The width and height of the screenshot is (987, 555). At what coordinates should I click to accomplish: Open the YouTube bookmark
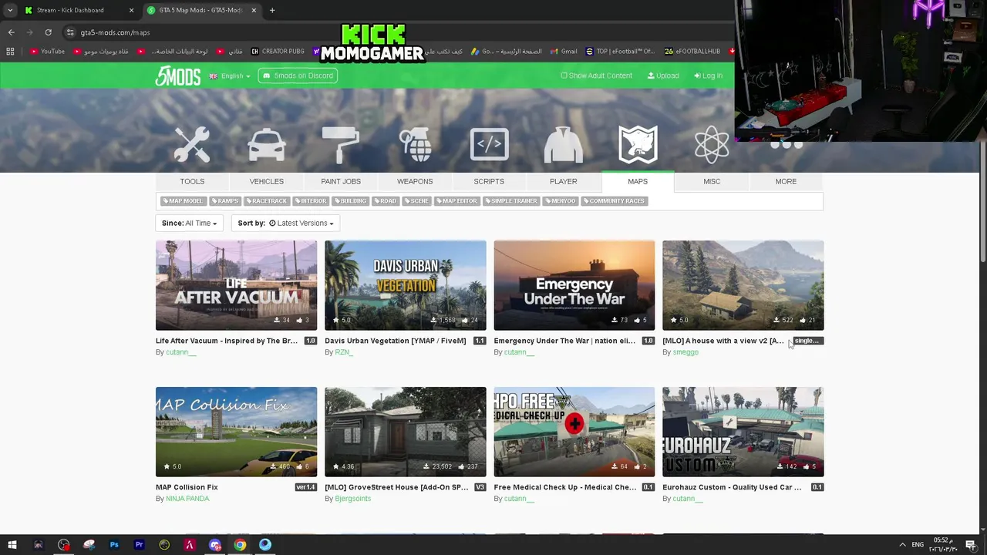(x=47, y=51)
